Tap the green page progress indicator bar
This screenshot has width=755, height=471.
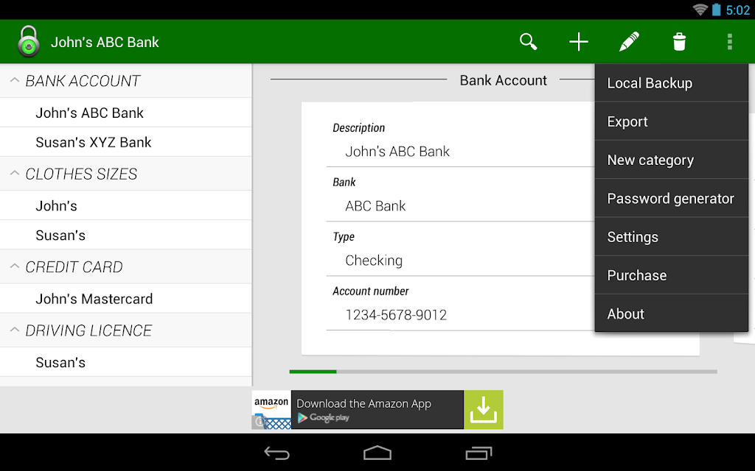(313, 372)
